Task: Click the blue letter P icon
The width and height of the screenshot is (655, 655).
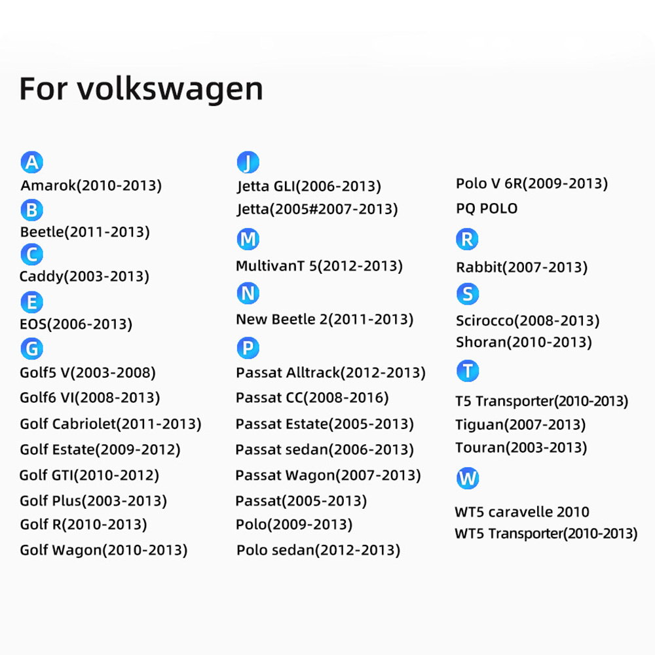Action: [x=248, y=348]
